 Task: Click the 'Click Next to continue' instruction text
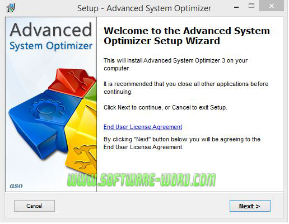click(x=165, y=107)
